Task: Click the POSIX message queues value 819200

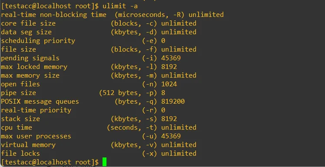Action: [173, 102]
